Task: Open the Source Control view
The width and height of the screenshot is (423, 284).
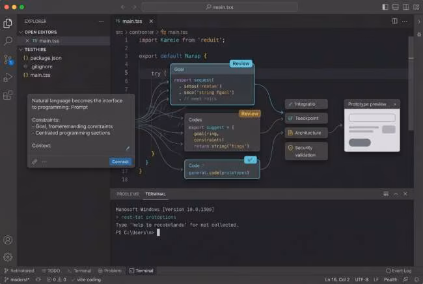Action: pyautogui.click(x=8, y=60)
